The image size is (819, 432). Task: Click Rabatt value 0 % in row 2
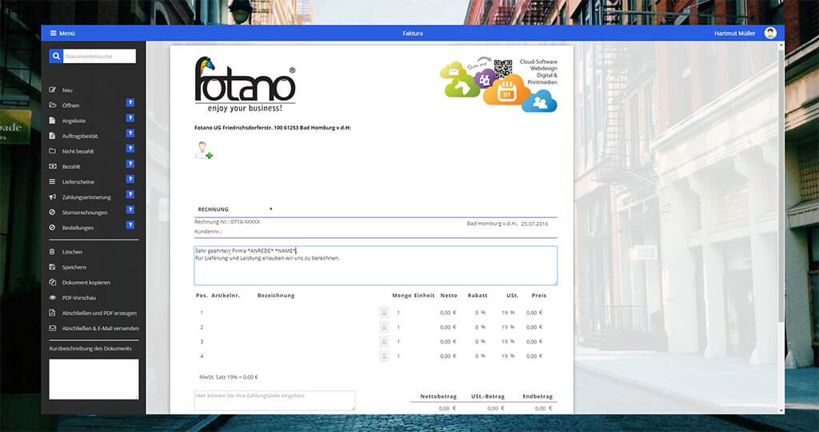[480, 327]
